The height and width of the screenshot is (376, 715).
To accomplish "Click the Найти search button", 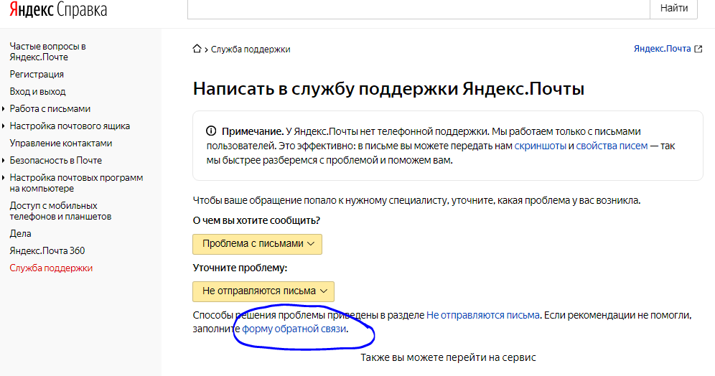I will (673, 9).
